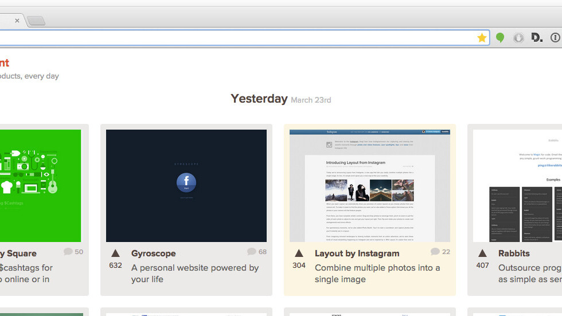Viewport: 562px width, 316px height.
Task: Open the green Hangouts extension icon
Action: (x=500, y=38)
